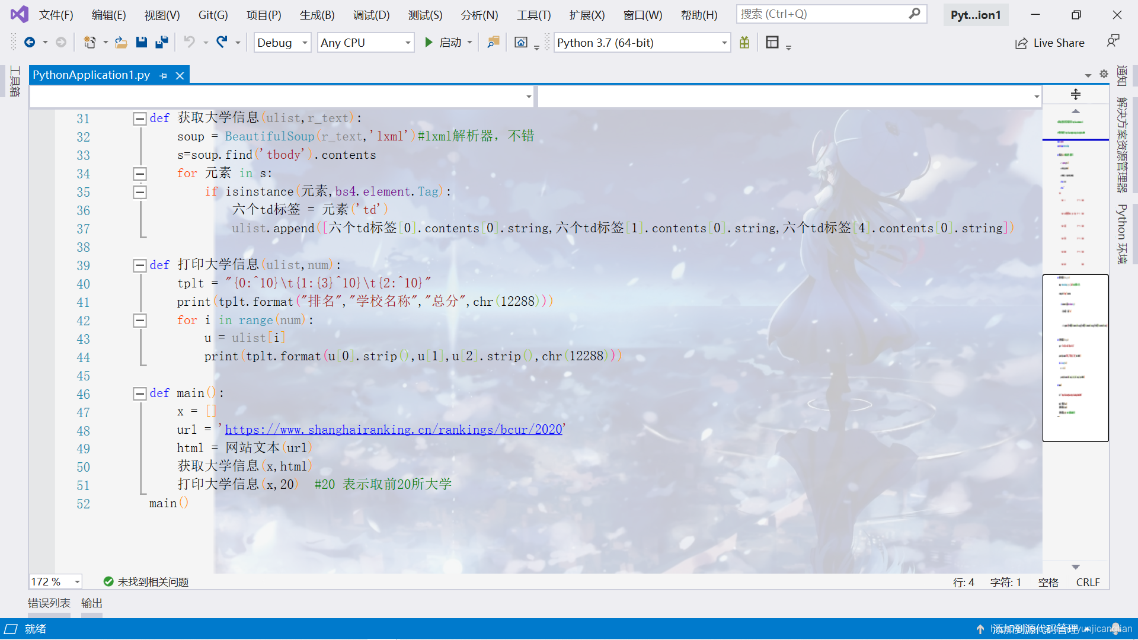This screenshot has width=1138, height=640.
Task: Open the Live Share collaboration icon
Action: 1022,42
